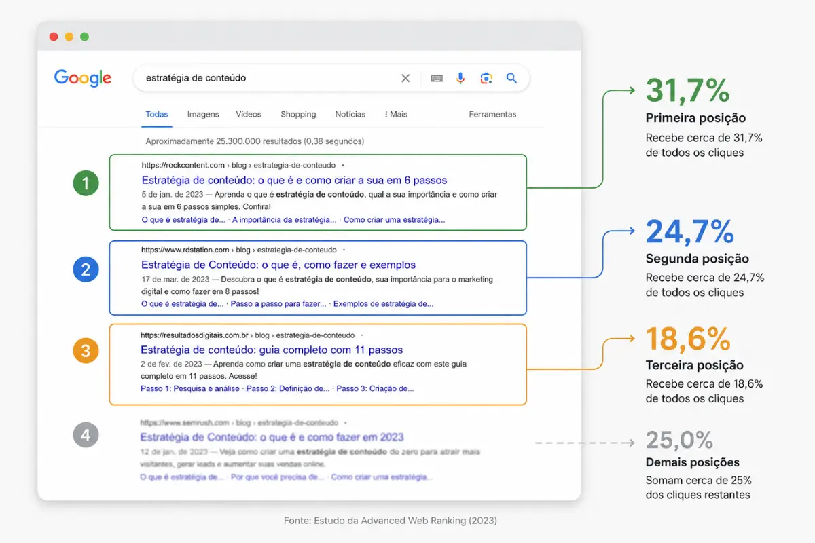This screenshot has width=815, height=543.
Task: Open sitelink 'O que é estratégia de...' under rdstation result
Action: 182,304
